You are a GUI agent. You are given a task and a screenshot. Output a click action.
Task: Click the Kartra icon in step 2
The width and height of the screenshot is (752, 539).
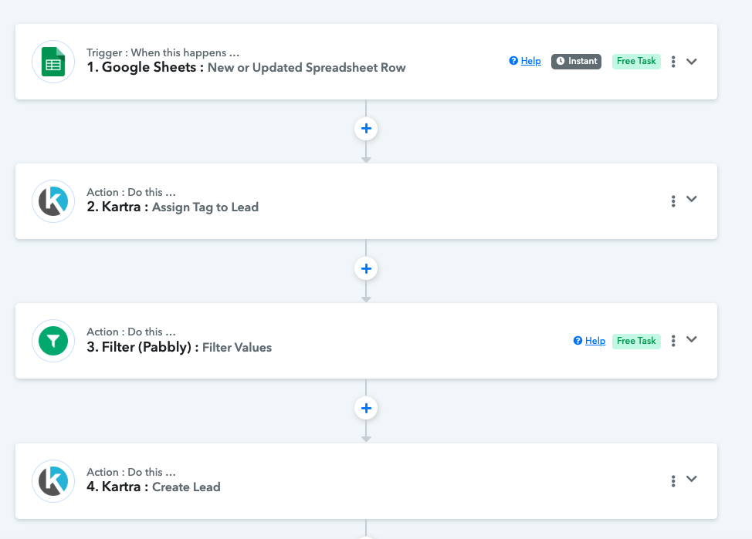coord(53,201)
